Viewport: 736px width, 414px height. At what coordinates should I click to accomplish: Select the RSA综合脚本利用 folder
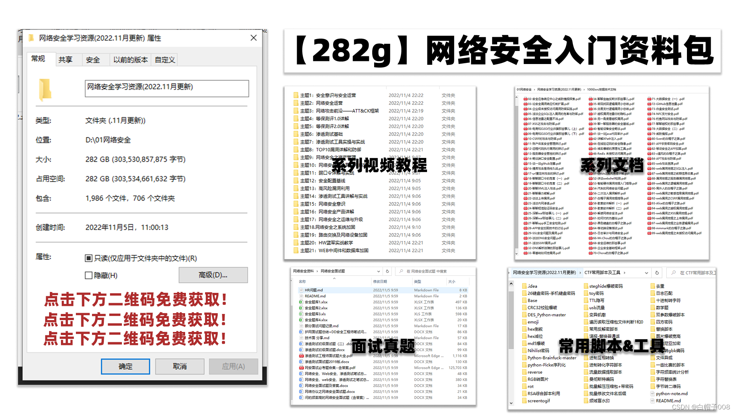(541, 393)
